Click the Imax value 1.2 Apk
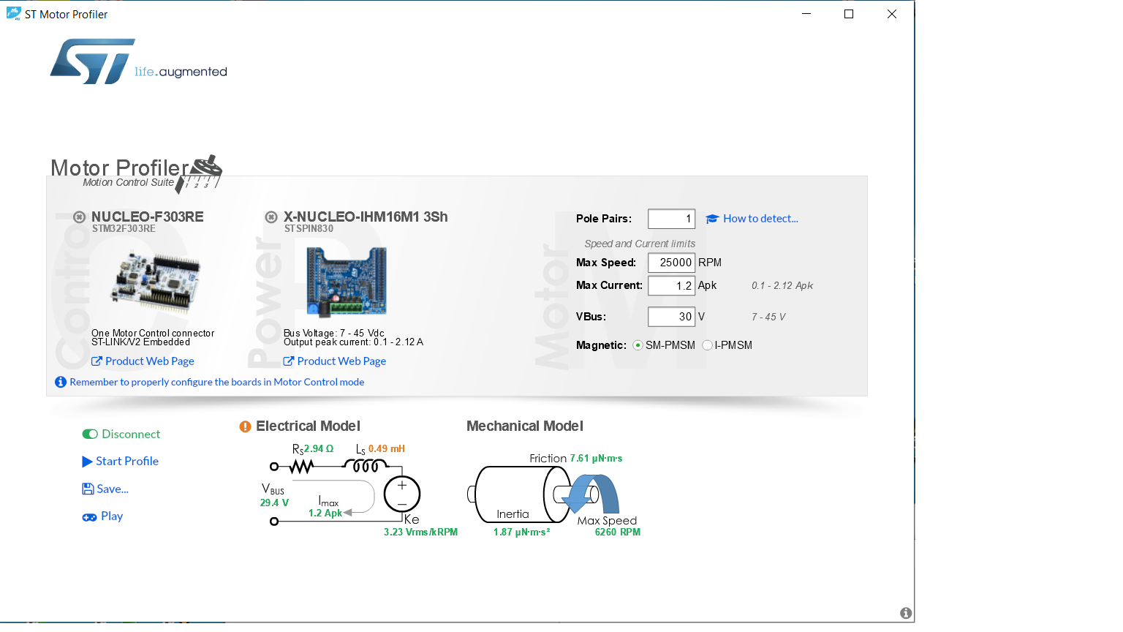The width and height of the screenshot is (1123, 632). (x=325, y=513)
